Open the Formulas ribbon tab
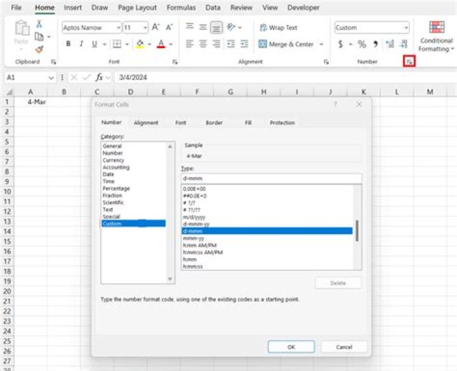Image resolution: width=457 pixels, height=371 pixels. [181, 8]
